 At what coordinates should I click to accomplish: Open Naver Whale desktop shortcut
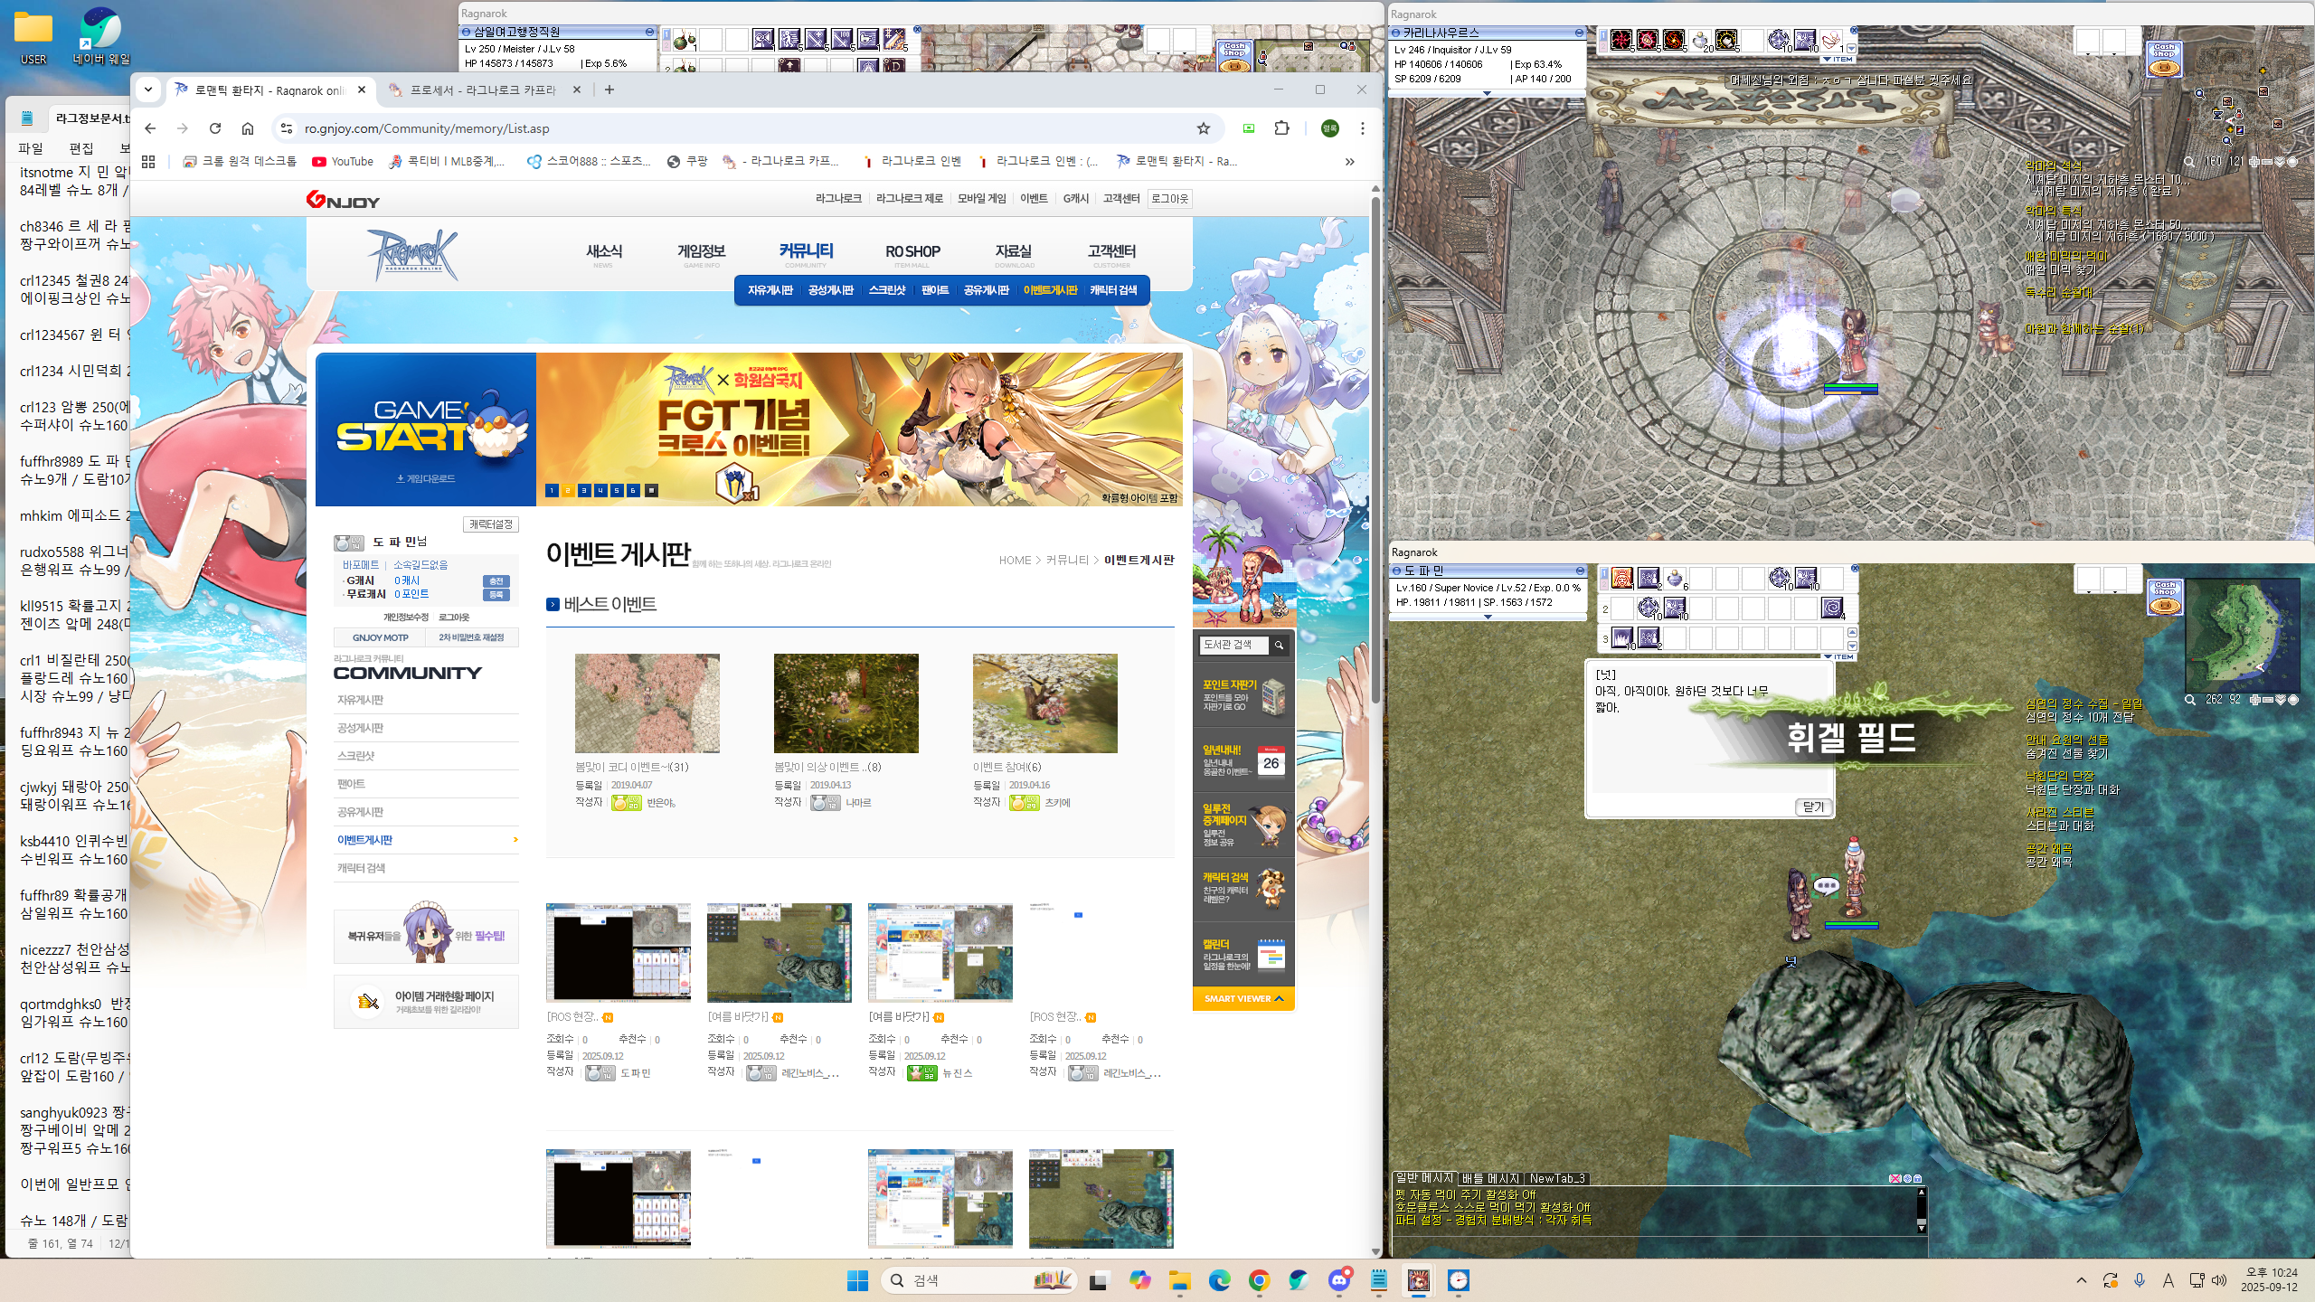click(x=100, y=38)
